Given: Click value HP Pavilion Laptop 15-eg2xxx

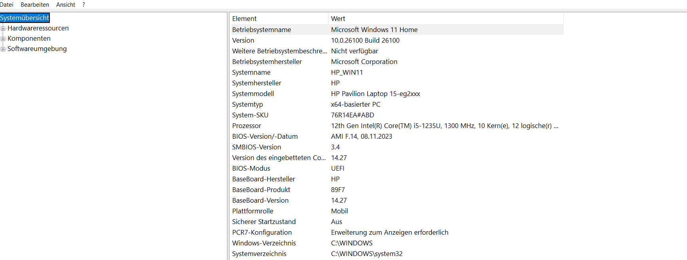Looking at the screenshot, I should [x=375, y=94].
